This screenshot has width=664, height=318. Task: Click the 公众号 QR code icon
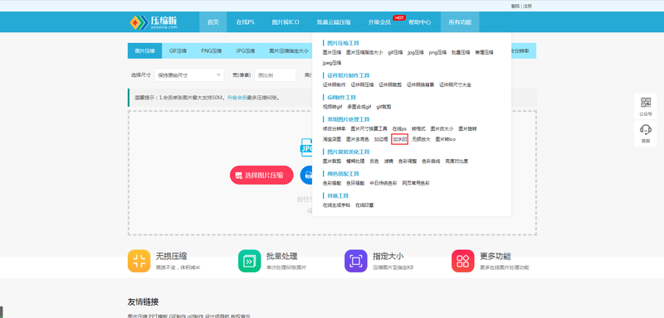tap(646, 102)
